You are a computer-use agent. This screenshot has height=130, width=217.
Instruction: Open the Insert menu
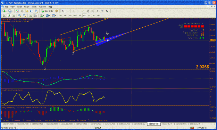[x=19, y=7]
